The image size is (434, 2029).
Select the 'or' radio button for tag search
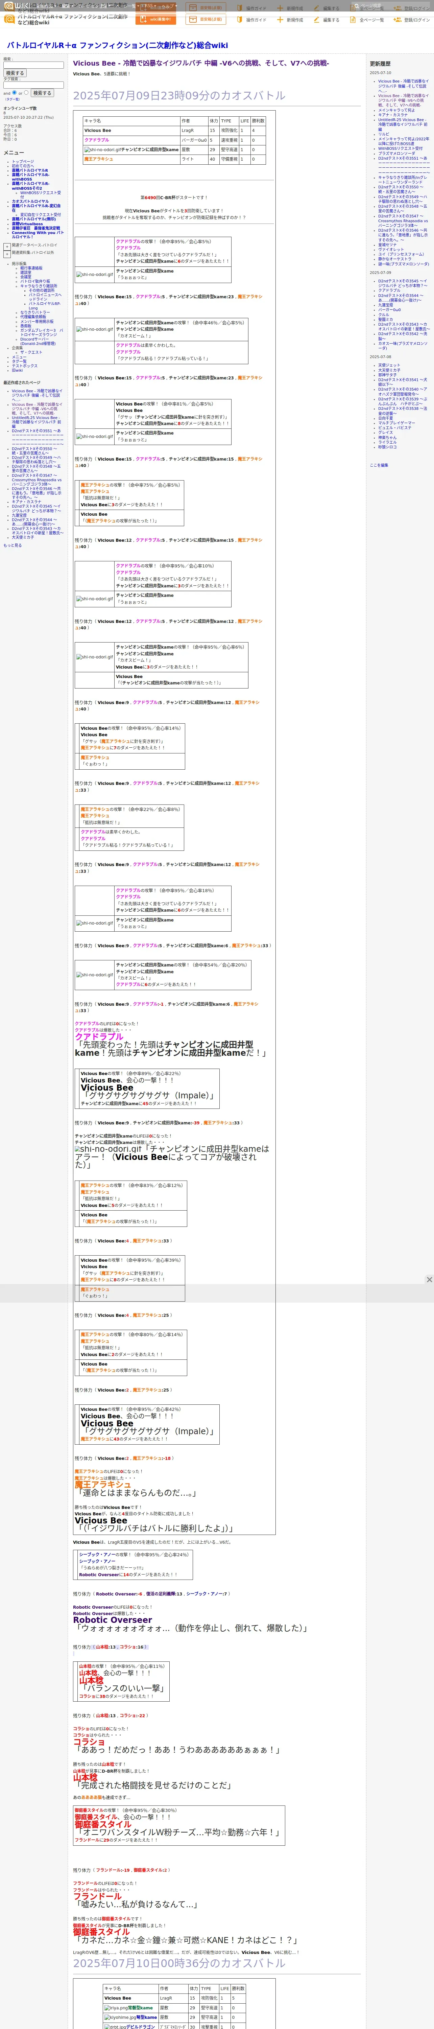[26, 93]
